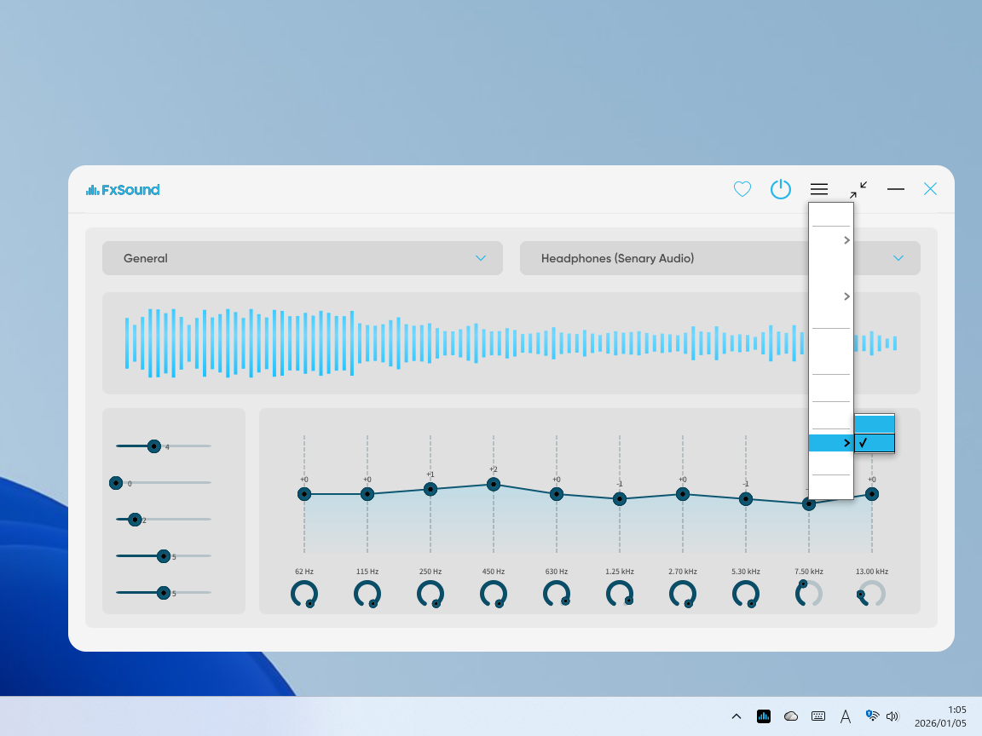Switch to mini mode with the shrink arrows icon
This screenshot has width=982, height=736.
858,189
